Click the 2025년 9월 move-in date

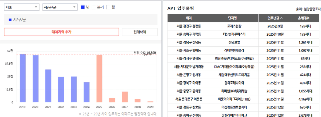tap(275, 26)
